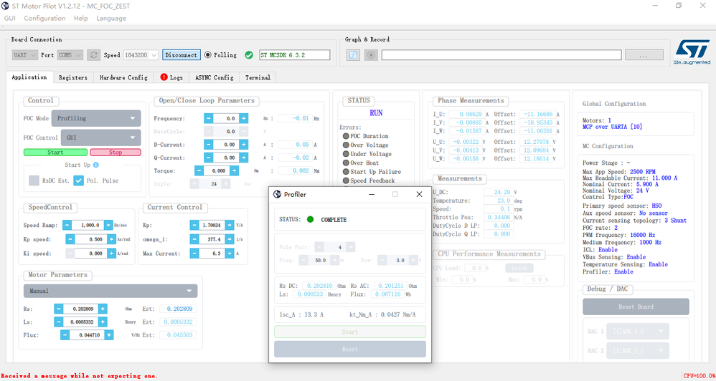Open the Configuration menu

pyautogui.click(x=44, y=18)
